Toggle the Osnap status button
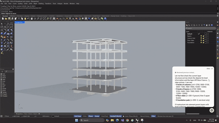219x123 pixels. pyautogui.click(x=97, y=116)
